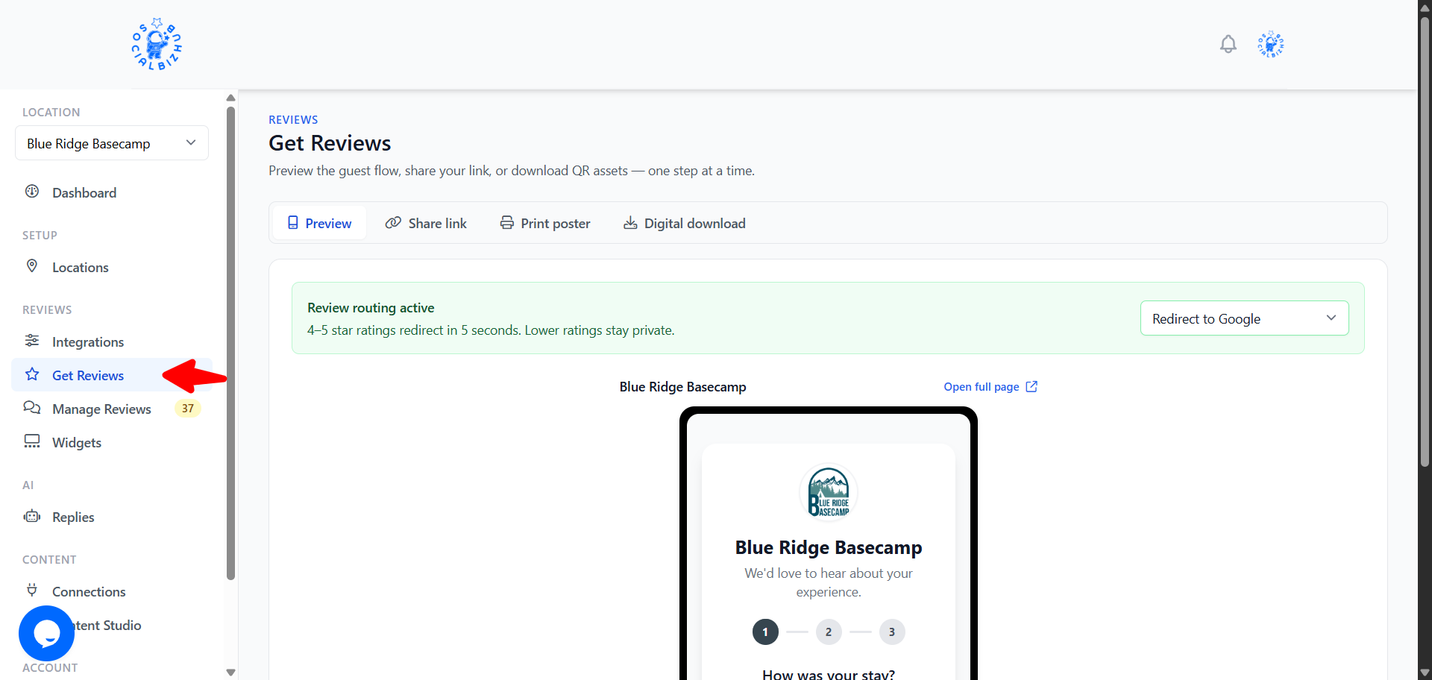Open the user profile avatar menu
Screen dimensions: 1432x680
[1270, 44]
